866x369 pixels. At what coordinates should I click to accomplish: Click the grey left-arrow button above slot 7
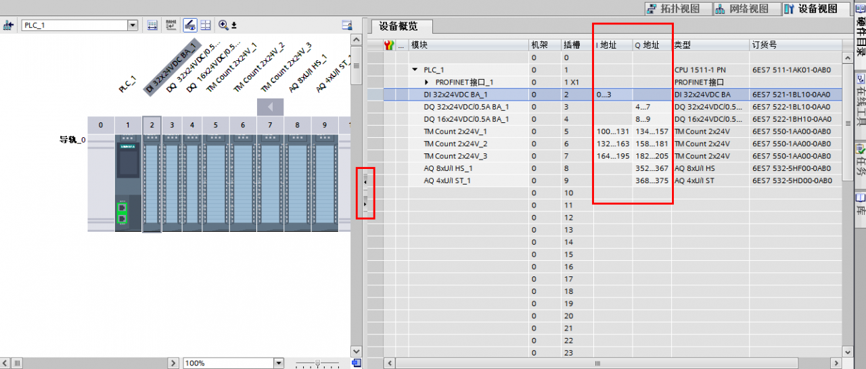tap(270, 107)
